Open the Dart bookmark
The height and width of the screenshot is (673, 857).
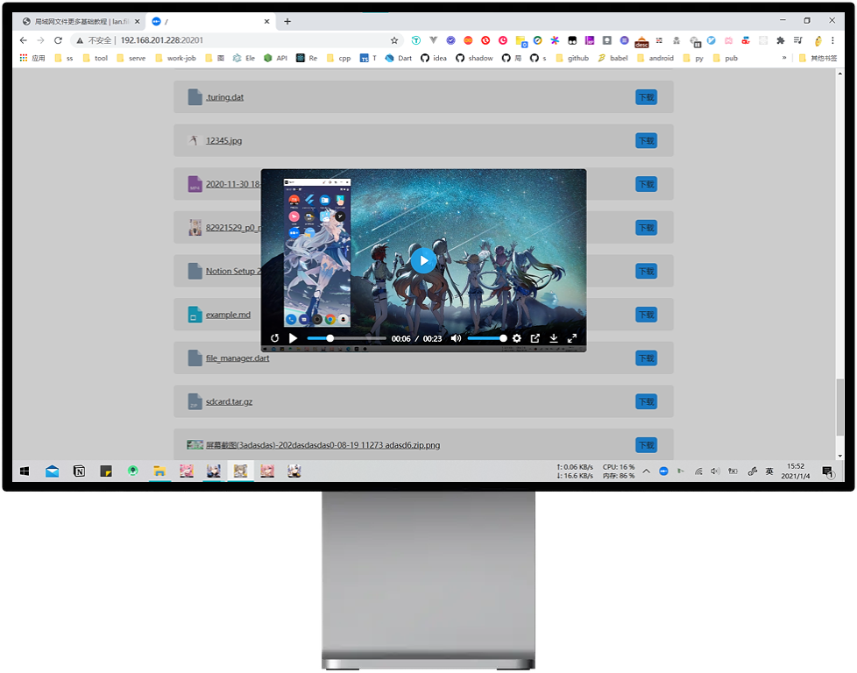(399, 58)
